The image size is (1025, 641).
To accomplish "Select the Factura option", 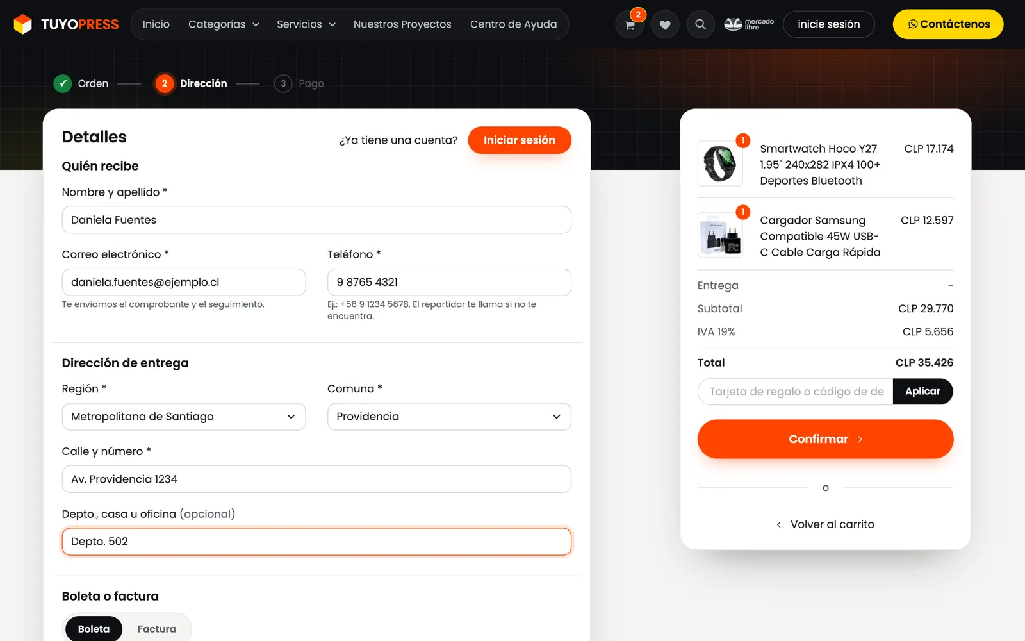I will pyautogui.click(x=156, y=629).
